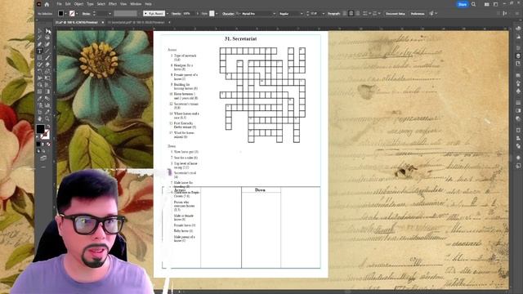The width and height of the screenshot is (523, 294).
Task: Select the Shaper tool
Action: (x=40, y=65)
